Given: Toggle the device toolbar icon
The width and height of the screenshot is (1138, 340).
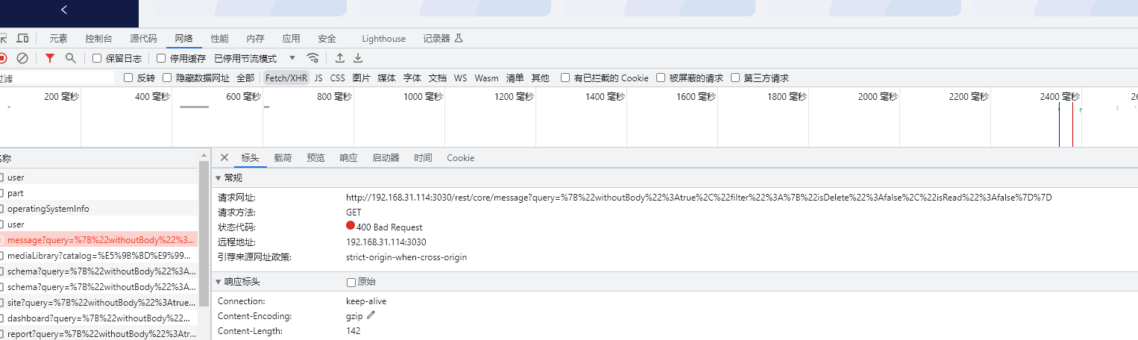Looking at the screenshot, I should click(23, 39).
